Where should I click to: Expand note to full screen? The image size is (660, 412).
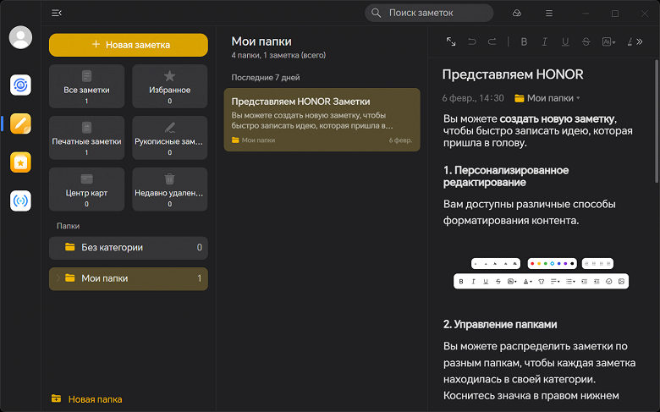coord(451,41)
